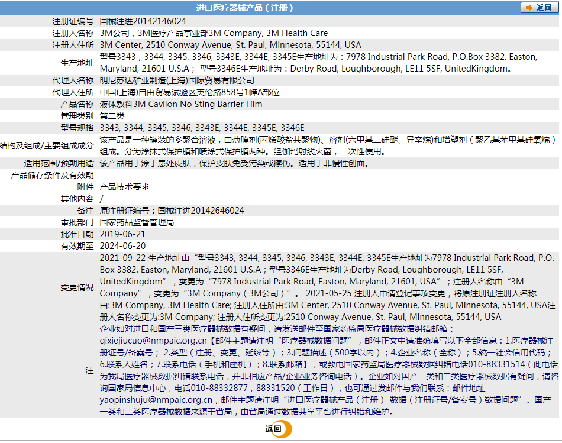Click the 附件 label
The width and height of the screenshot is (562, 443).
click(x=85, y=187)
